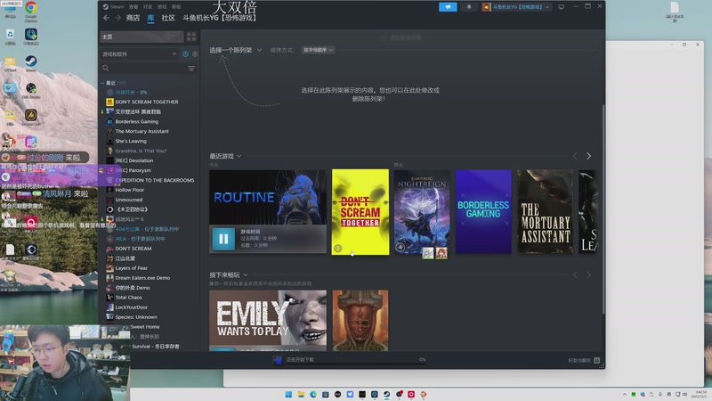This screenshot has height=401, width=712.
Task: Click the library main vertical scrollbar
Action: (x=603, y=209)
